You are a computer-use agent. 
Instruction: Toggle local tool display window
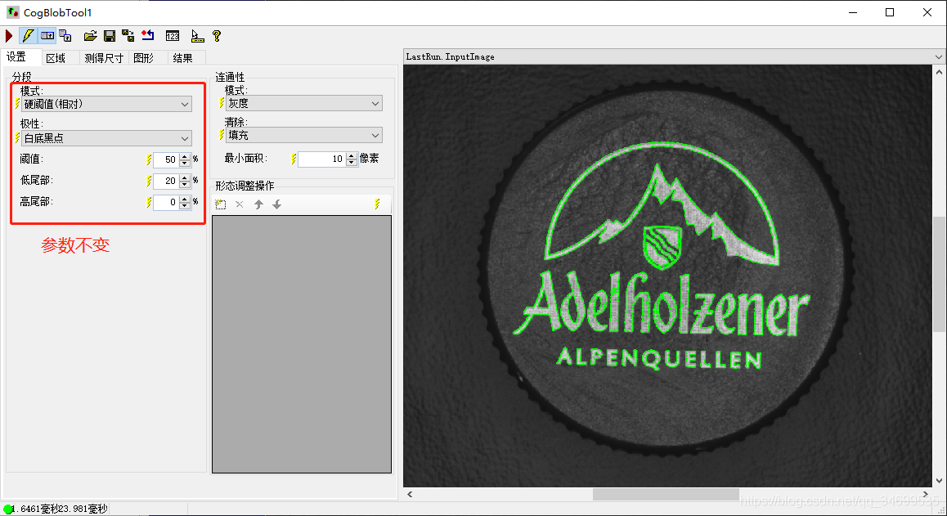click(47, 36)
